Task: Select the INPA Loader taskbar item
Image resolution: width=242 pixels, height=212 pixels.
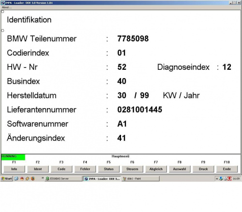Action: coord(102,179)
